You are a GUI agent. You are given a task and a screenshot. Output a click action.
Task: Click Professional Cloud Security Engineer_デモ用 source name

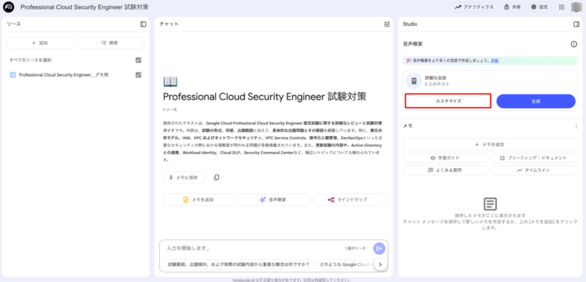click(64, 75)
